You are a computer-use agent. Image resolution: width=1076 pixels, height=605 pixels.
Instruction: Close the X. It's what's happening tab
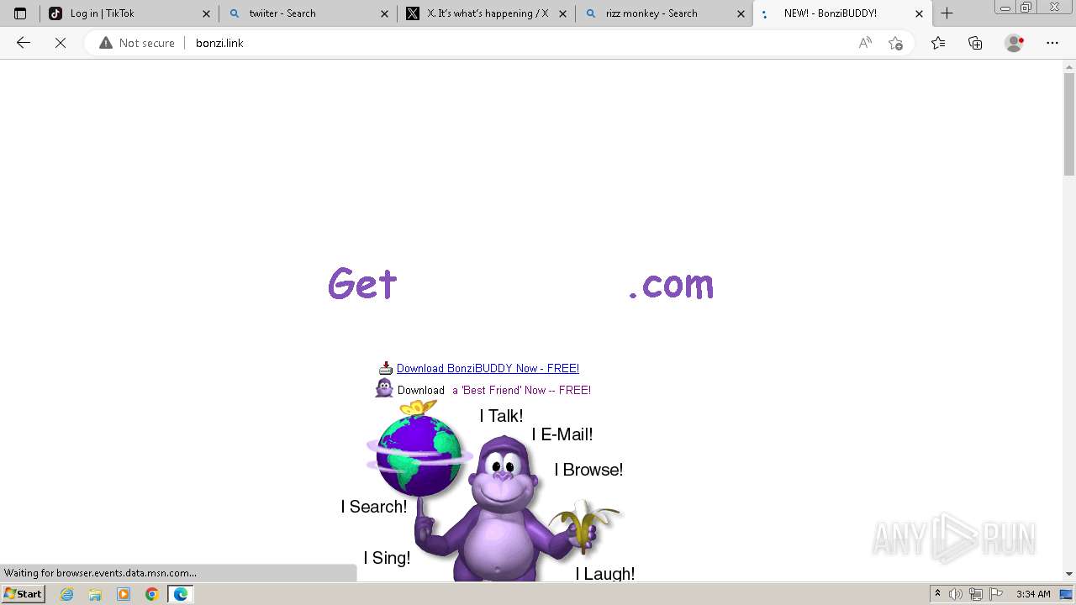pos(562,13)
